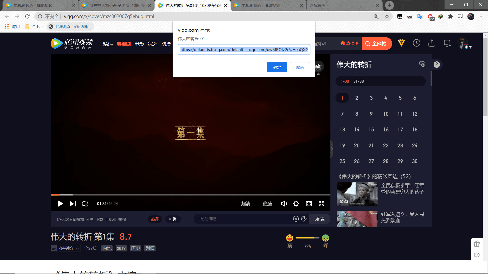Open help question mark icon

coord(437,64)
